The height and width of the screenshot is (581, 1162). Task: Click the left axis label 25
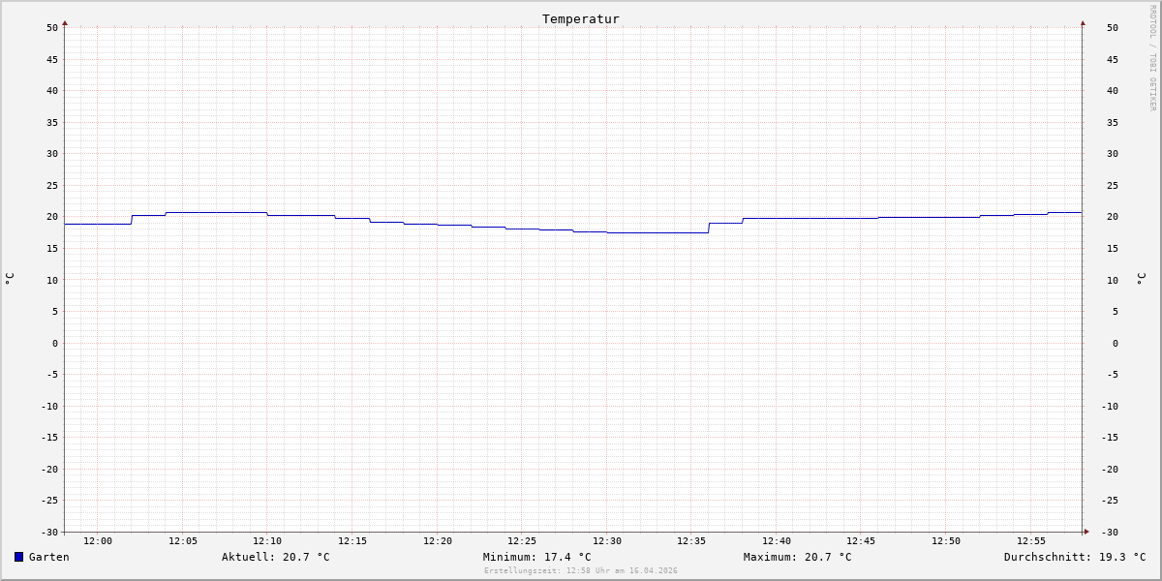tap(52, 186)
